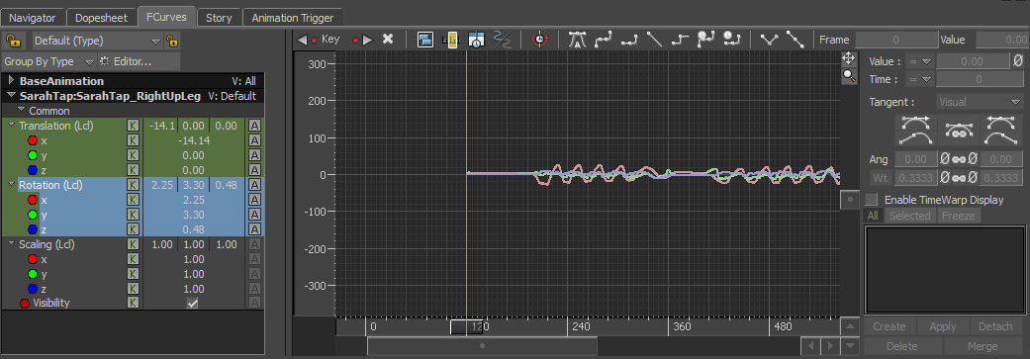Select the linear interpolation line icon

(654, 40)
